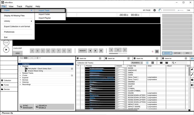Click MY PAGE link
Image resolution: width=194 pixels, height=115 pixels.
pos(147,10)
